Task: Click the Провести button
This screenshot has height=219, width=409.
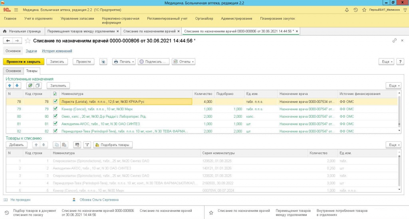Action: 83,62
